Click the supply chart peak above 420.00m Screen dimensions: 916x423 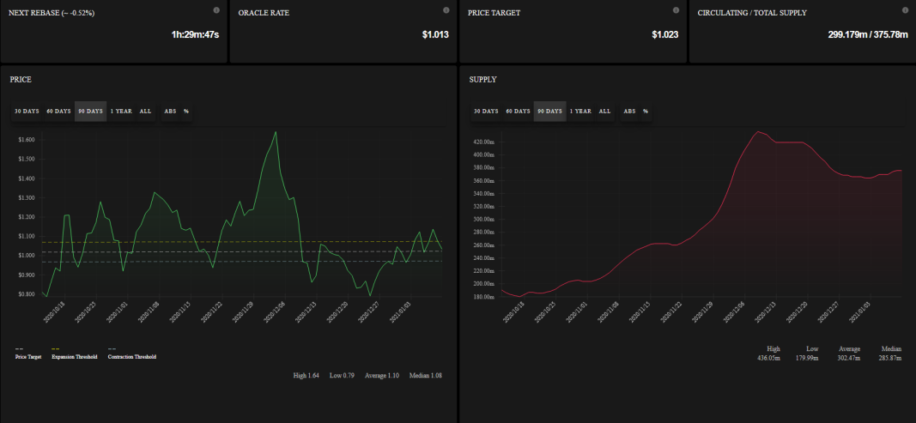pos(758,131)
